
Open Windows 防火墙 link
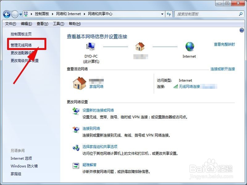click(x=24, y=166)
